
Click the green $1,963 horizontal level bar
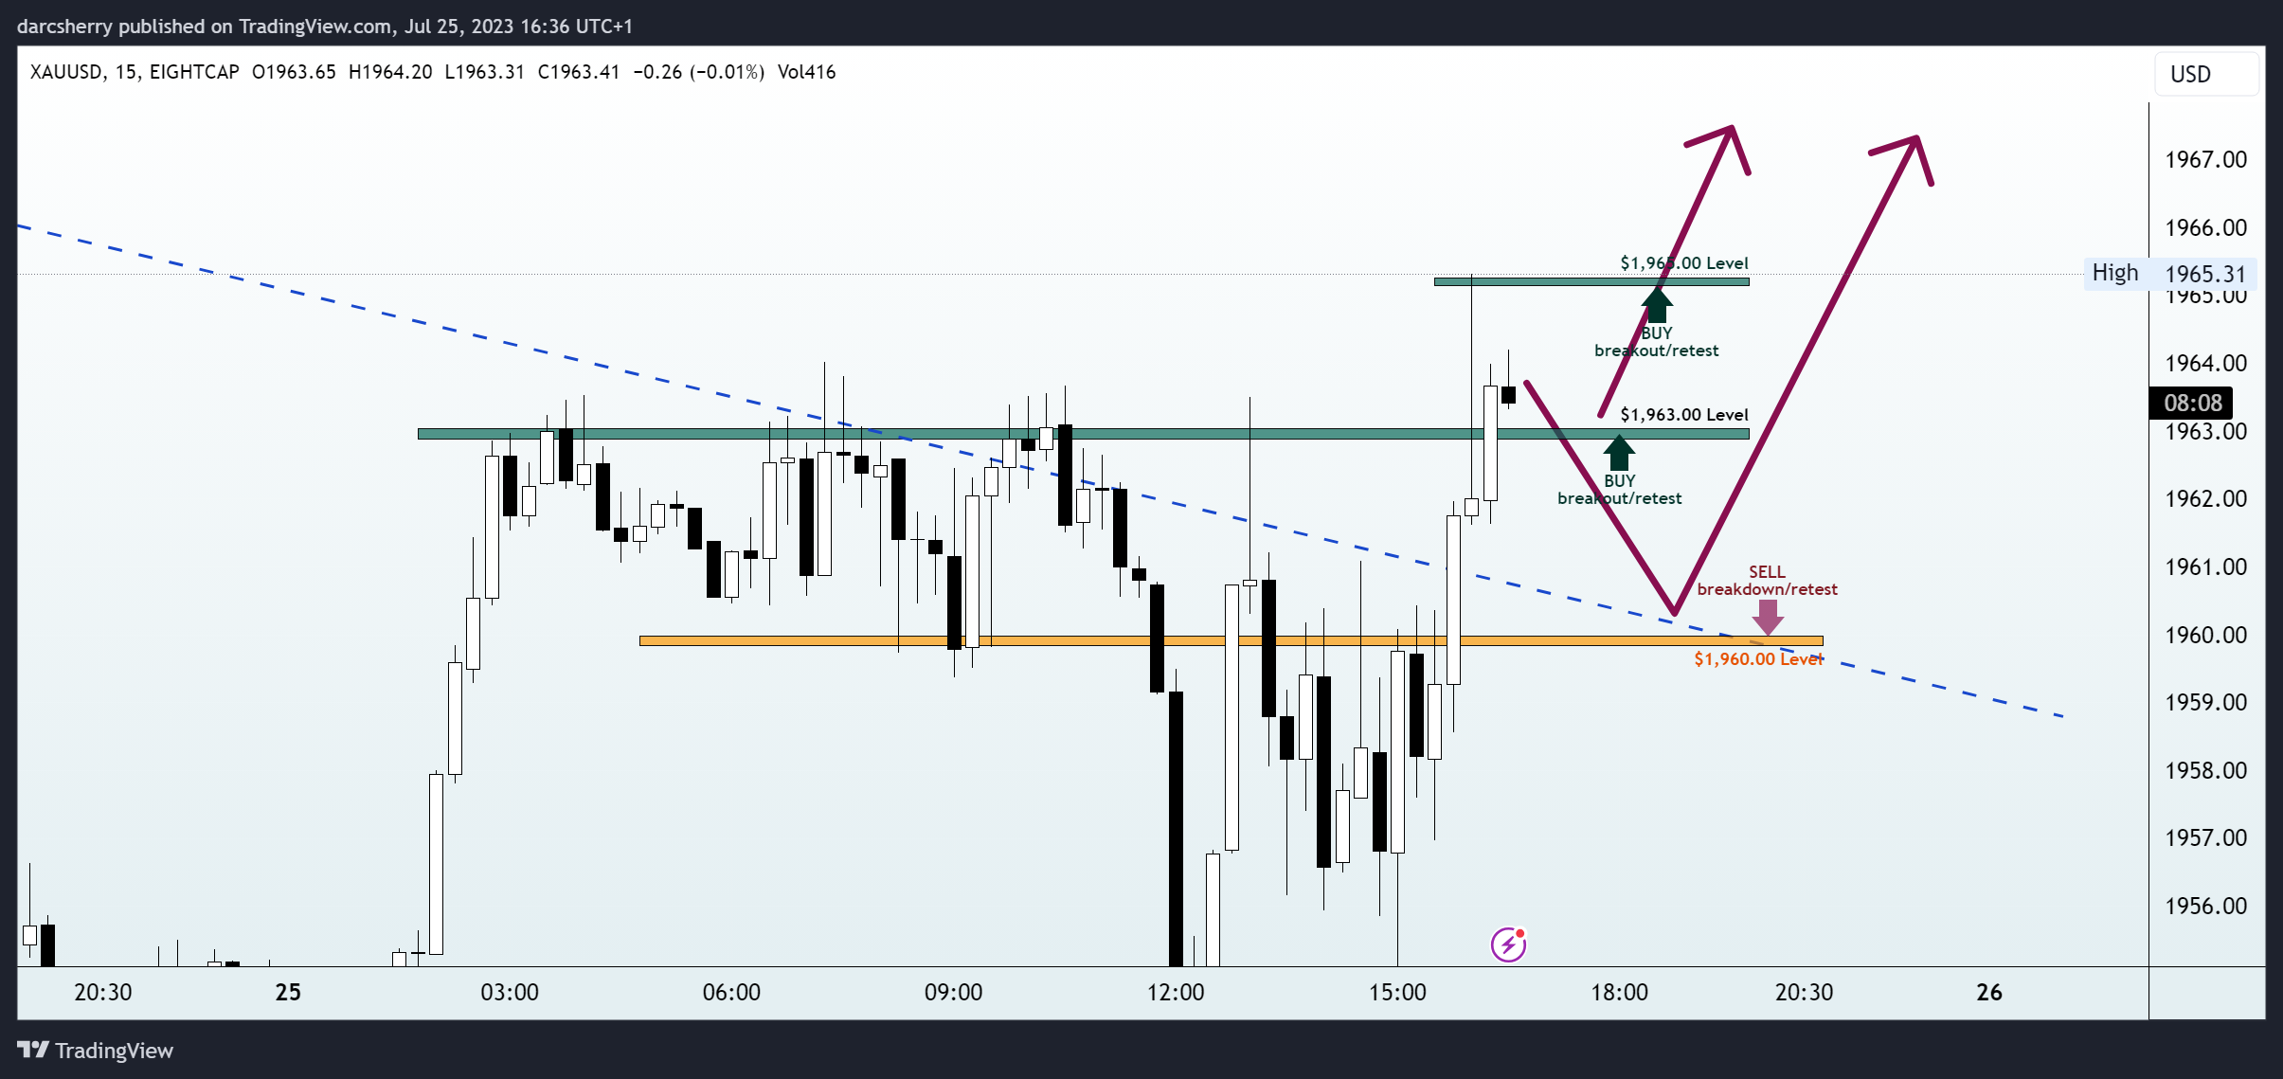point(1083,434)
